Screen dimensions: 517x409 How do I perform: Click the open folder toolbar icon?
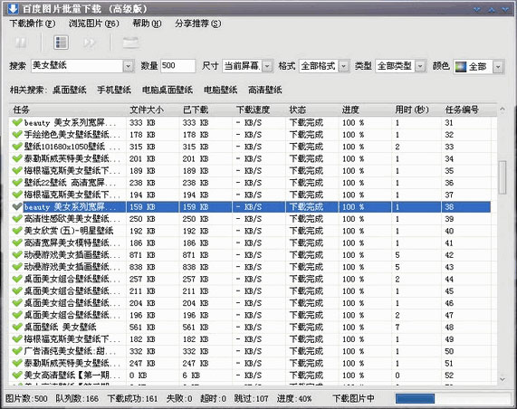point(131,43)
